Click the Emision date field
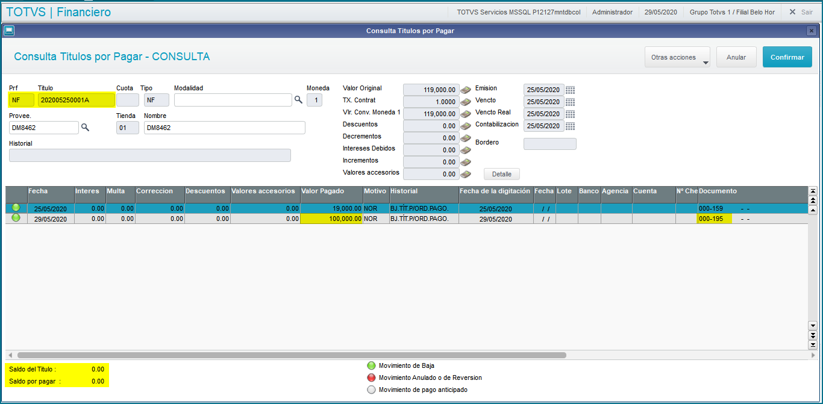Screen dimensions: 823x404 544,90
